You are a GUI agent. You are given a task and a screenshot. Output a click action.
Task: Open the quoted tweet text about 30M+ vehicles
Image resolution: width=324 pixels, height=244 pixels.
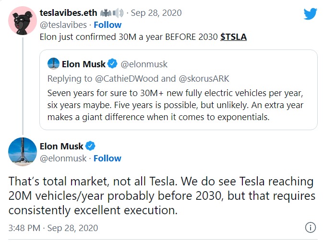[x=175, y=105]
